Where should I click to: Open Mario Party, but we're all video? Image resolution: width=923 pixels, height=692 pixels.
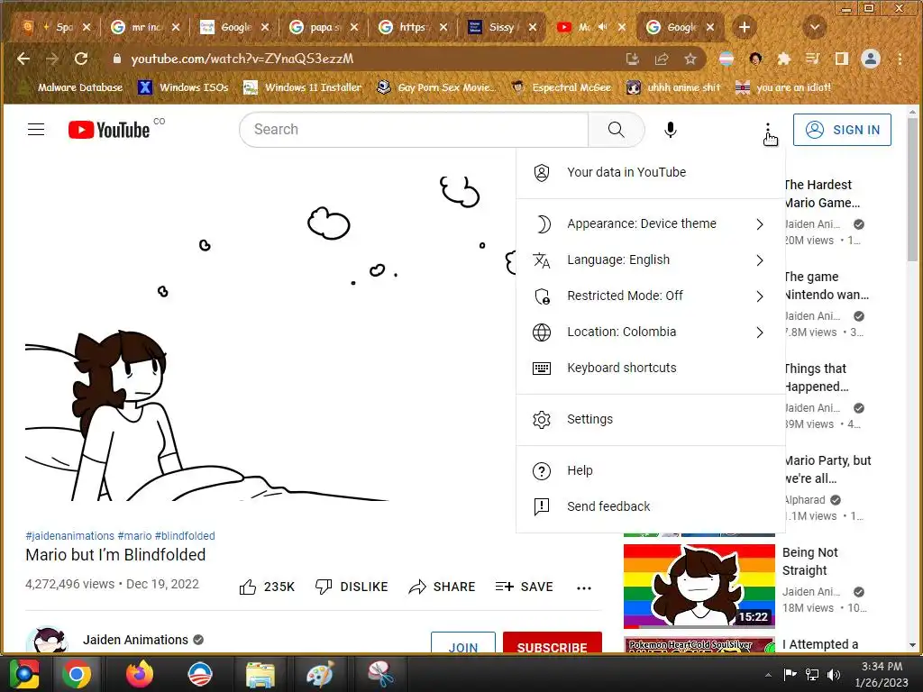[827, 469]
